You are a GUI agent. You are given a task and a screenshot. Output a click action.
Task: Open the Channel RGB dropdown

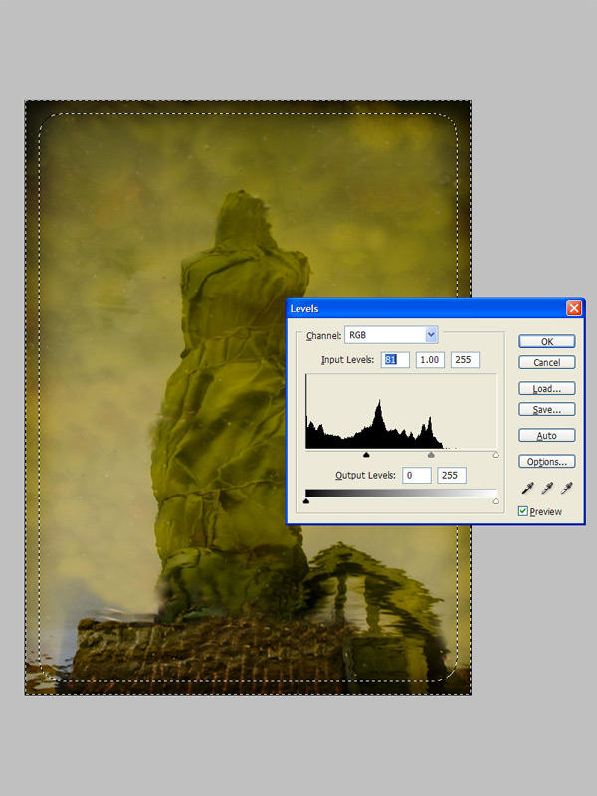click(391, 335)
